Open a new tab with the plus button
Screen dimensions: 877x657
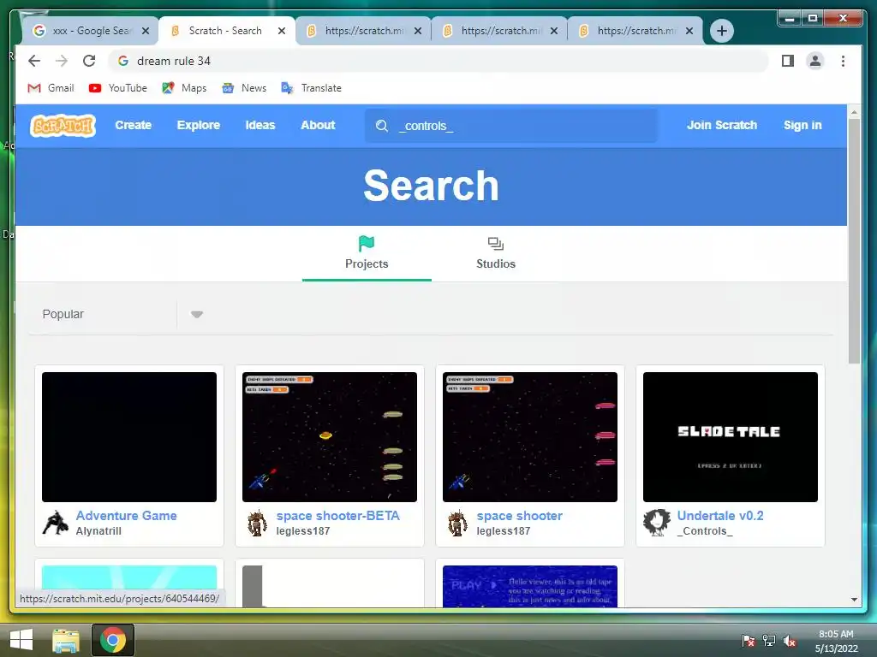pos(721,31)
